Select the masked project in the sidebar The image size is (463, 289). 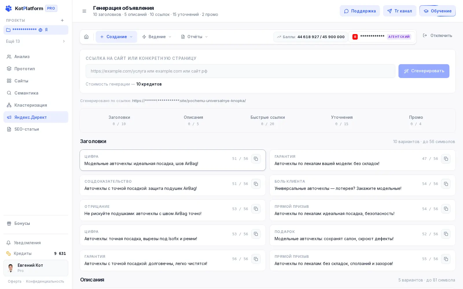36,30
